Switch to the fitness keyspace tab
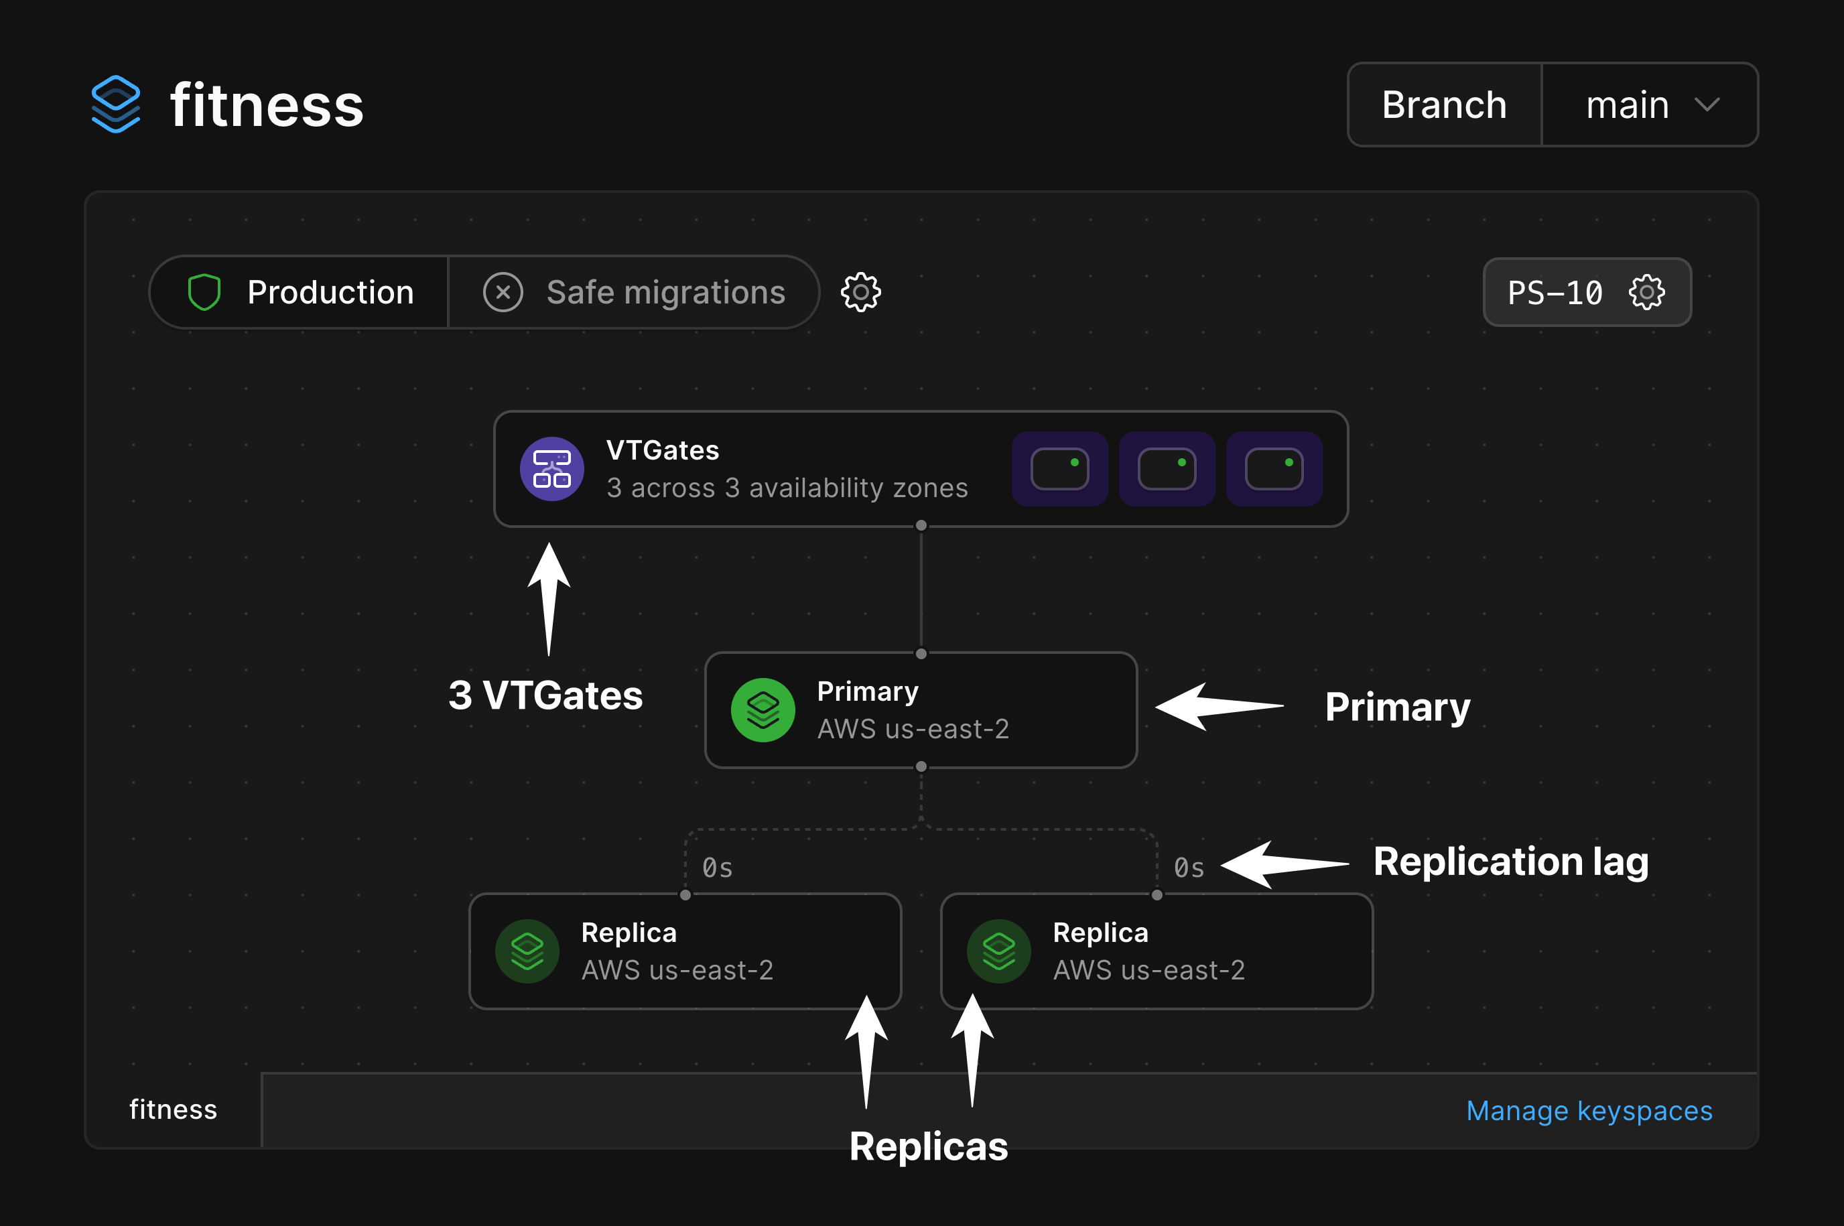1844x1226 pixels. pyautogui.click(x=174, y=1109)
